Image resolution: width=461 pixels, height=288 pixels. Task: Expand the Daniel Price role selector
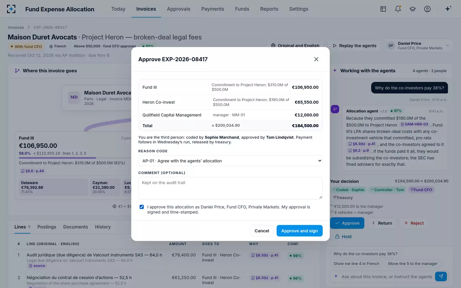(419, 46)
